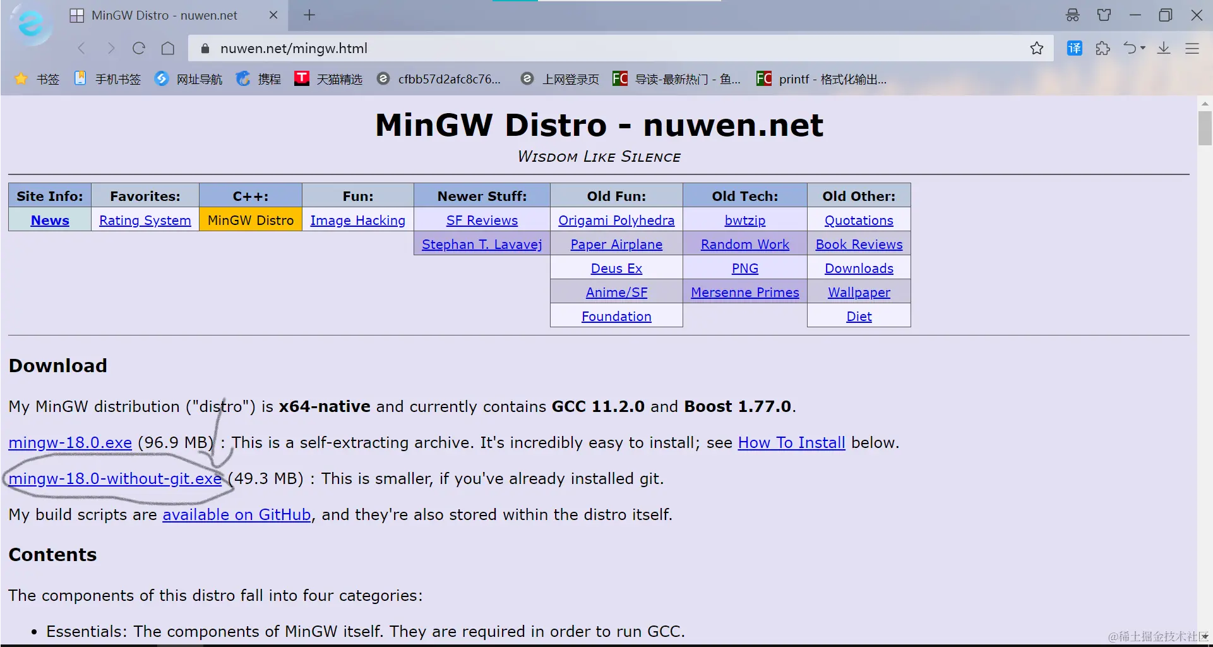The width and height of the screenshot is (1213, 647).
Task: Open the Deus Ex link
Action: tap(616, 269)
